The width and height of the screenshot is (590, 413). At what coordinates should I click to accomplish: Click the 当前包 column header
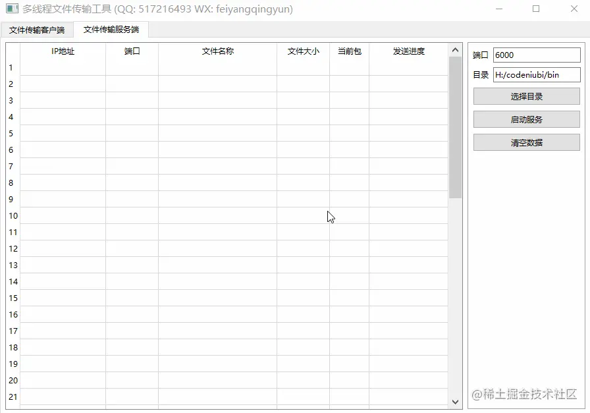tap(348, 51)
